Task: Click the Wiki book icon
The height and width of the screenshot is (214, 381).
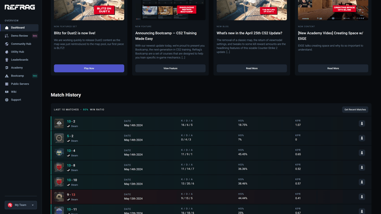Action: point(7,92)
